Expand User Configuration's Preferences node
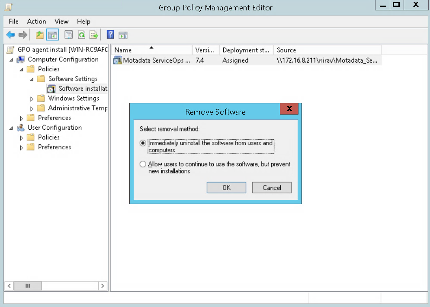Viewport: 430px width, 307px height. 21,147
